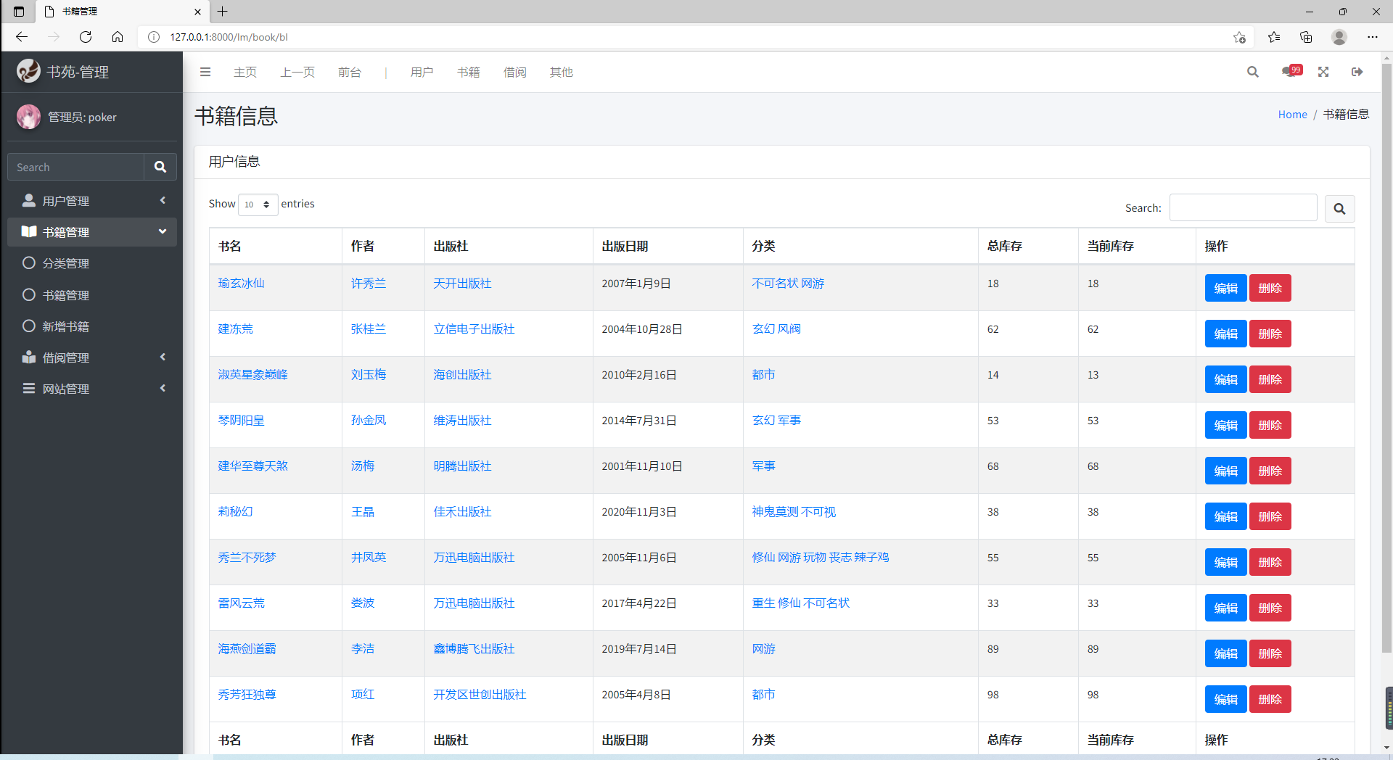Open the 其他 top navigation menu
The height and width of the screenshot is (760, 1393).
click(x=561, y=72)
